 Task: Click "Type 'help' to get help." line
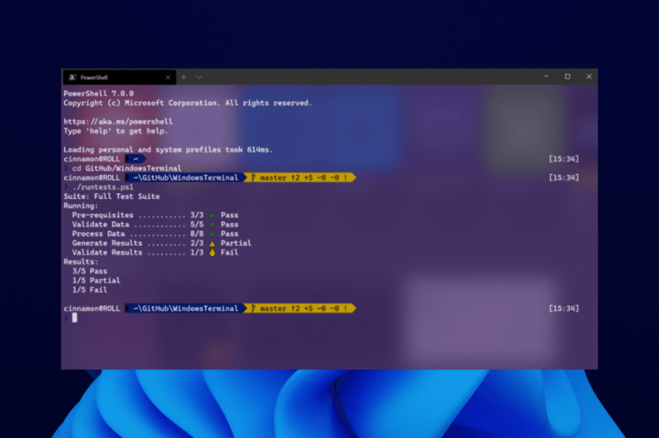[115, 131]
